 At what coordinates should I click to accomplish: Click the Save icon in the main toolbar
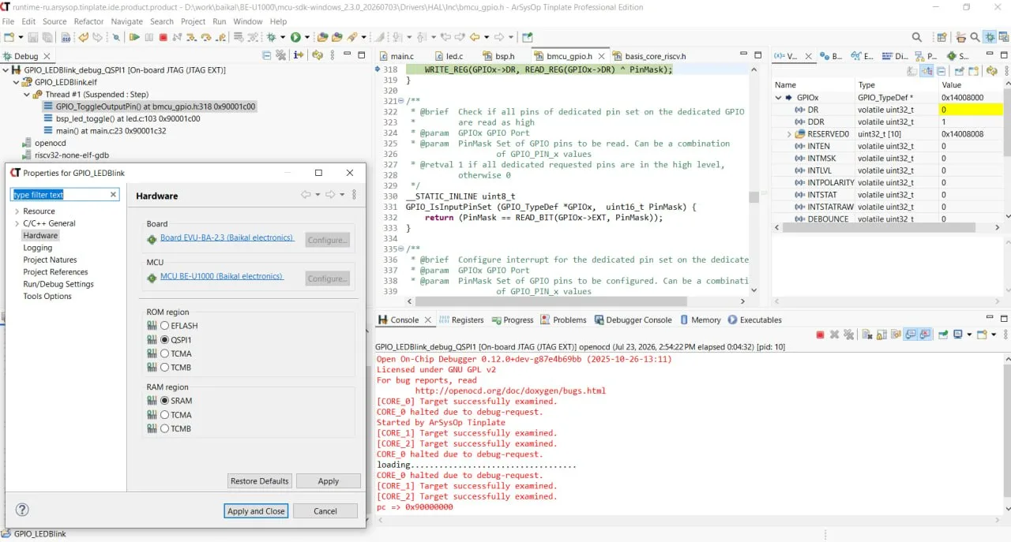[33, 37]
